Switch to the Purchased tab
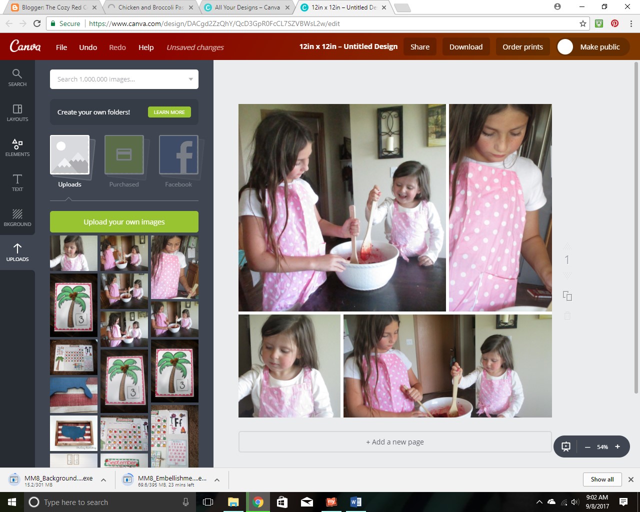Screen dimensions: 640x512 124,161
